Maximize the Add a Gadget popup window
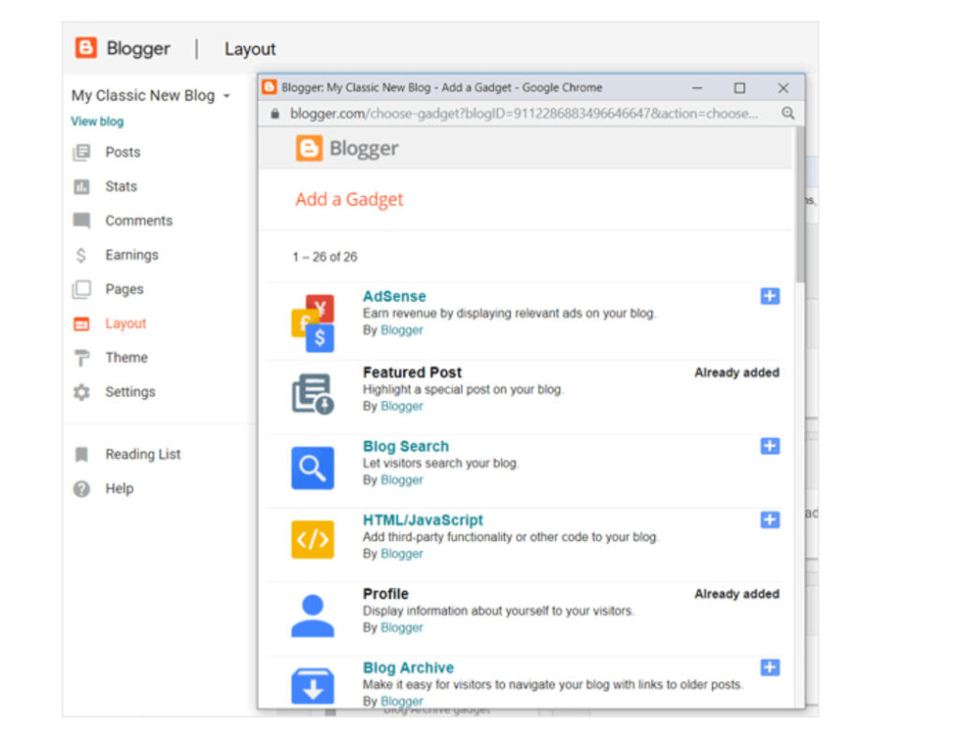 click(x=739, y=88)
